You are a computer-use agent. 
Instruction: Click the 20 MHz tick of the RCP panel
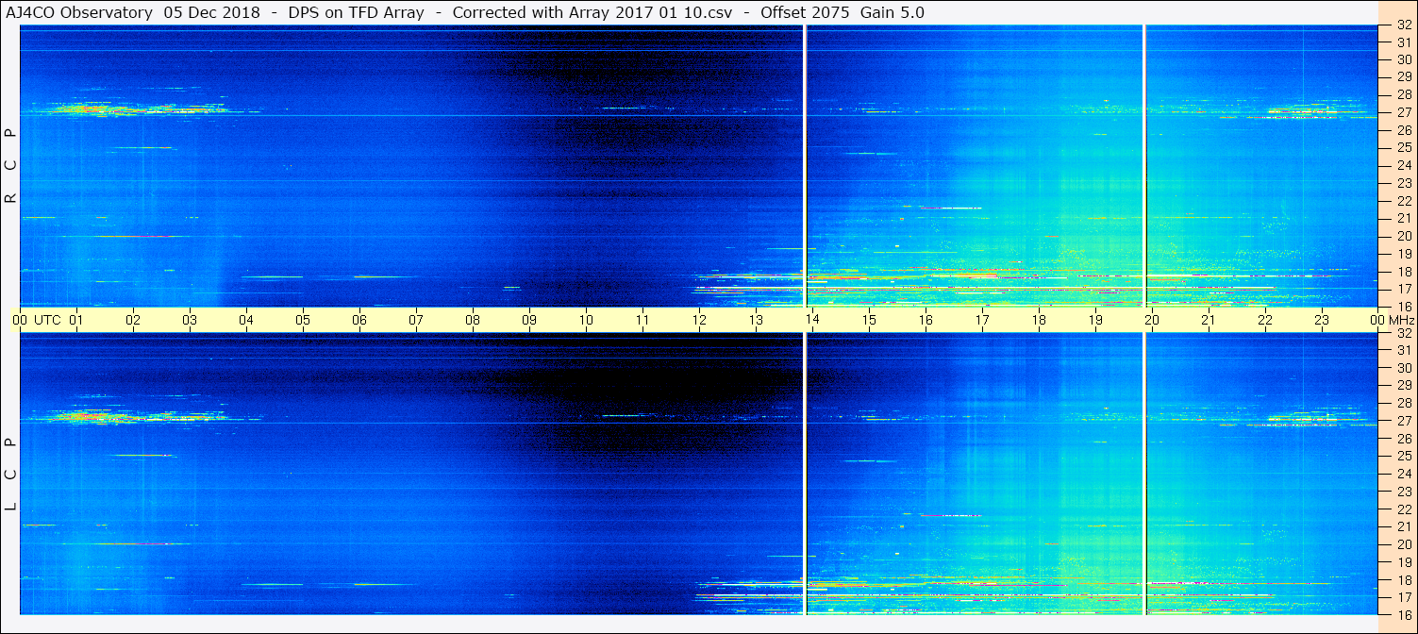click(x=1404, y=236)
